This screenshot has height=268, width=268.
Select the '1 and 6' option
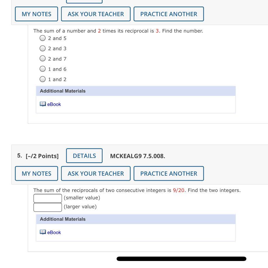(43, 69)
